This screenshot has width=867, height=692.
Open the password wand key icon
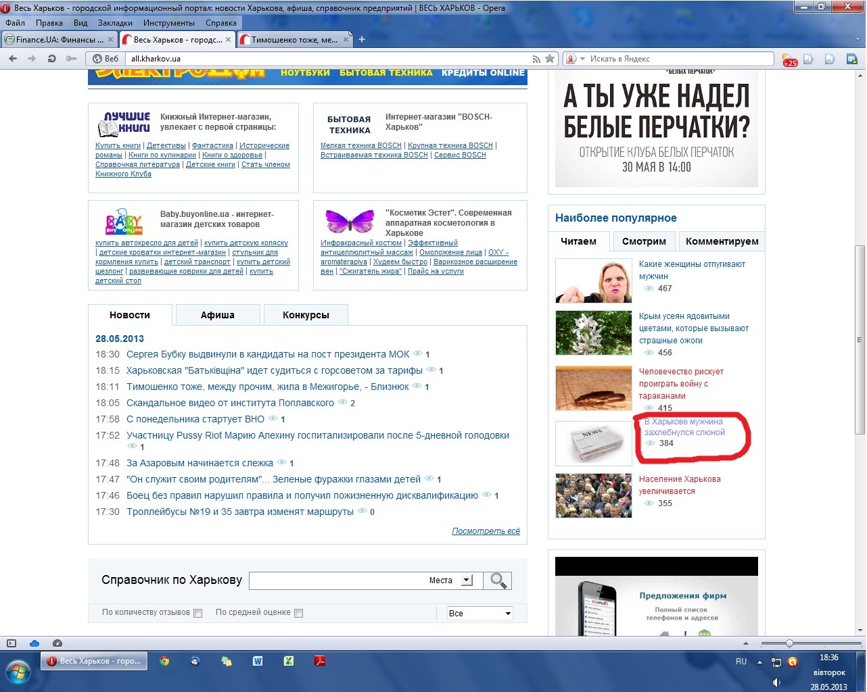pos(71,59)
